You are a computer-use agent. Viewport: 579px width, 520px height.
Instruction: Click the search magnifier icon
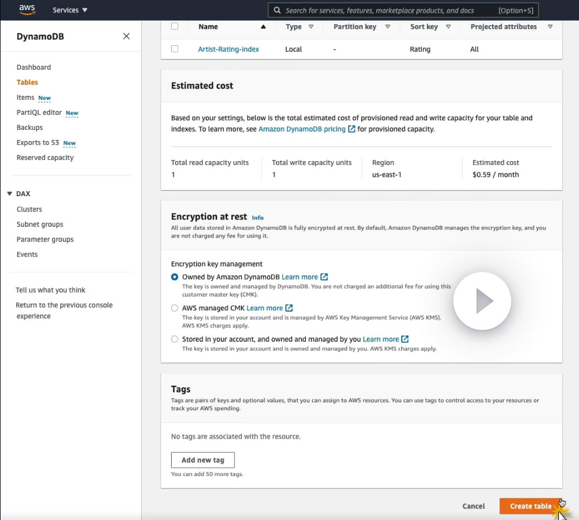[277, 10]
